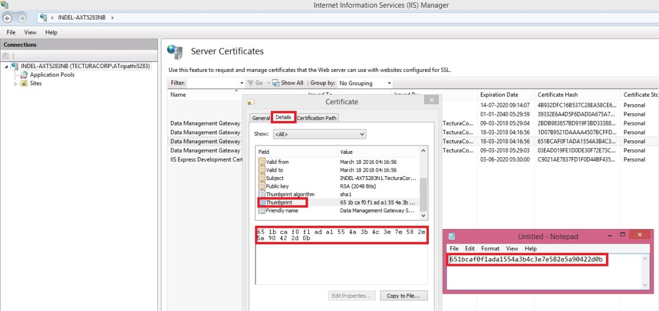Click the Server Certificates globe icon
659x311 pixels.
175,52
